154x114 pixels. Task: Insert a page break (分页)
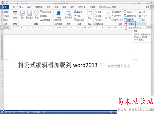(5, 20)
